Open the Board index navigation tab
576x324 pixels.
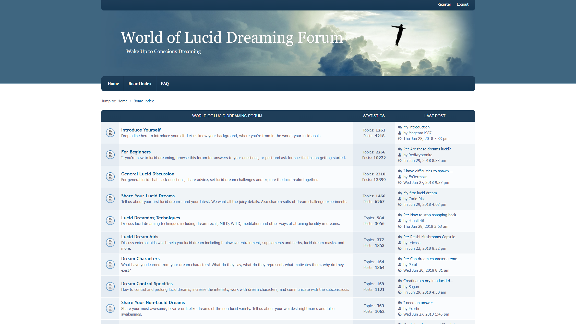click(140, 84)
